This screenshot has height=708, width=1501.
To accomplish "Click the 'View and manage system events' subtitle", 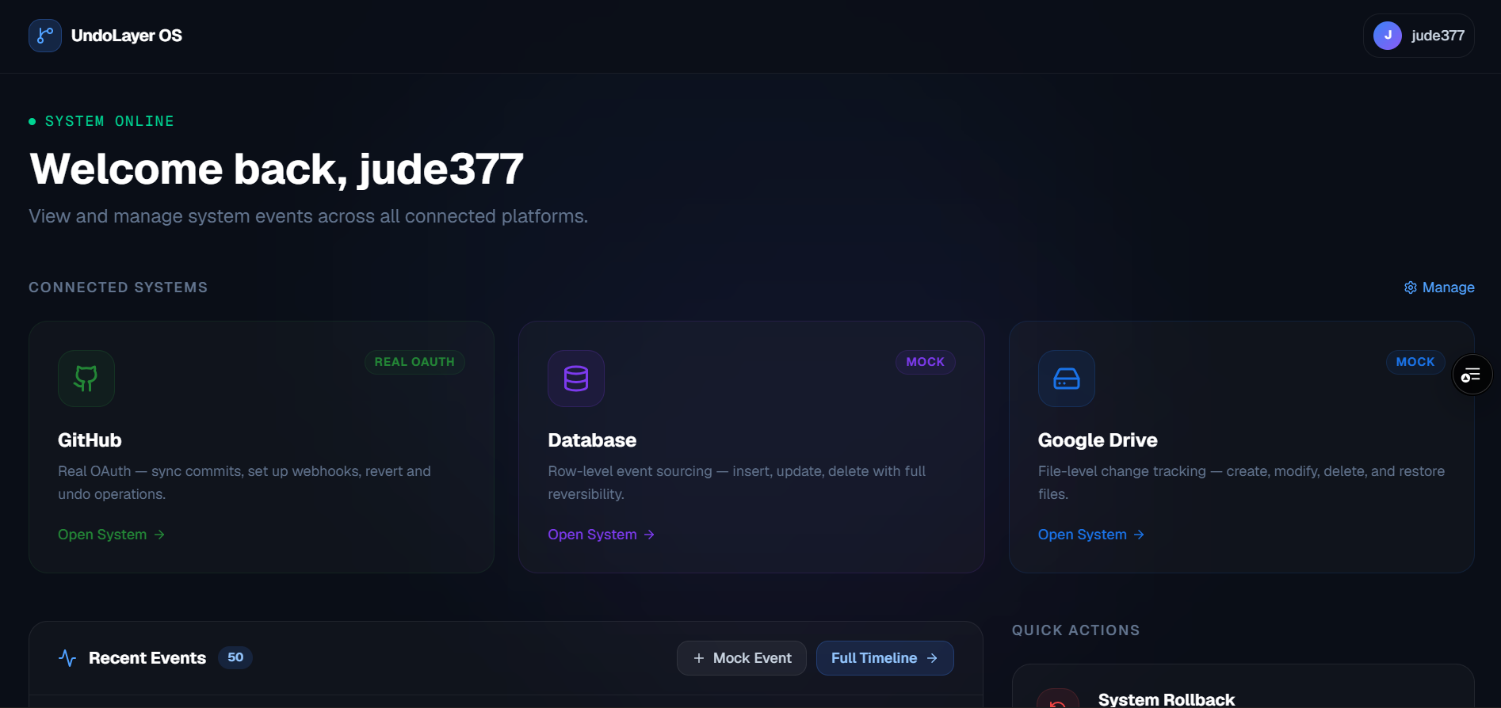I will point(308,216).
